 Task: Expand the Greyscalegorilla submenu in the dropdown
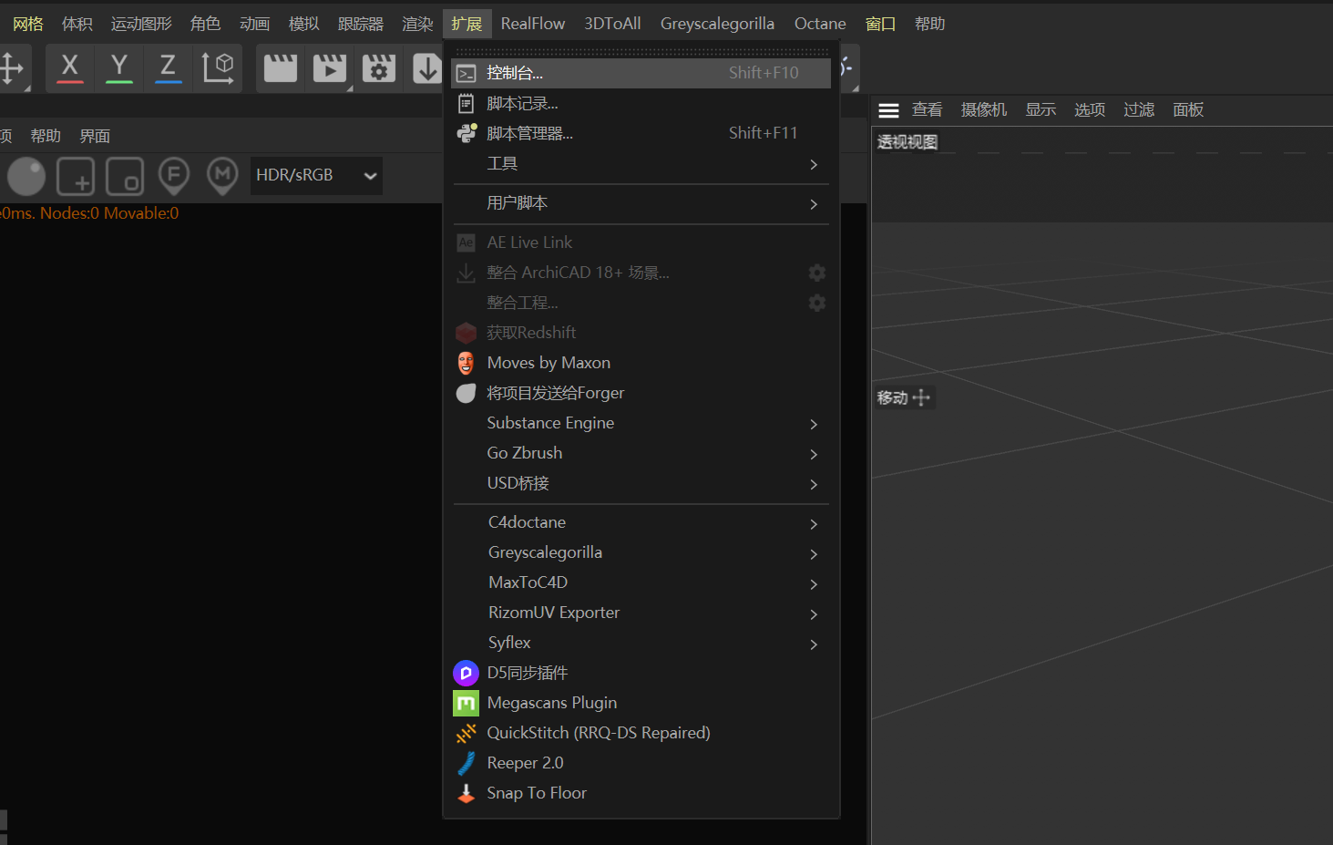641,552
